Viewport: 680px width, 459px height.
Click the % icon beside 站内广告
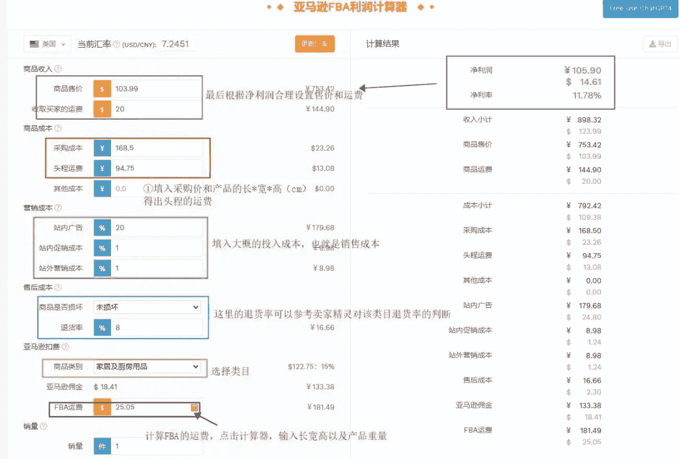click(102, 227)
